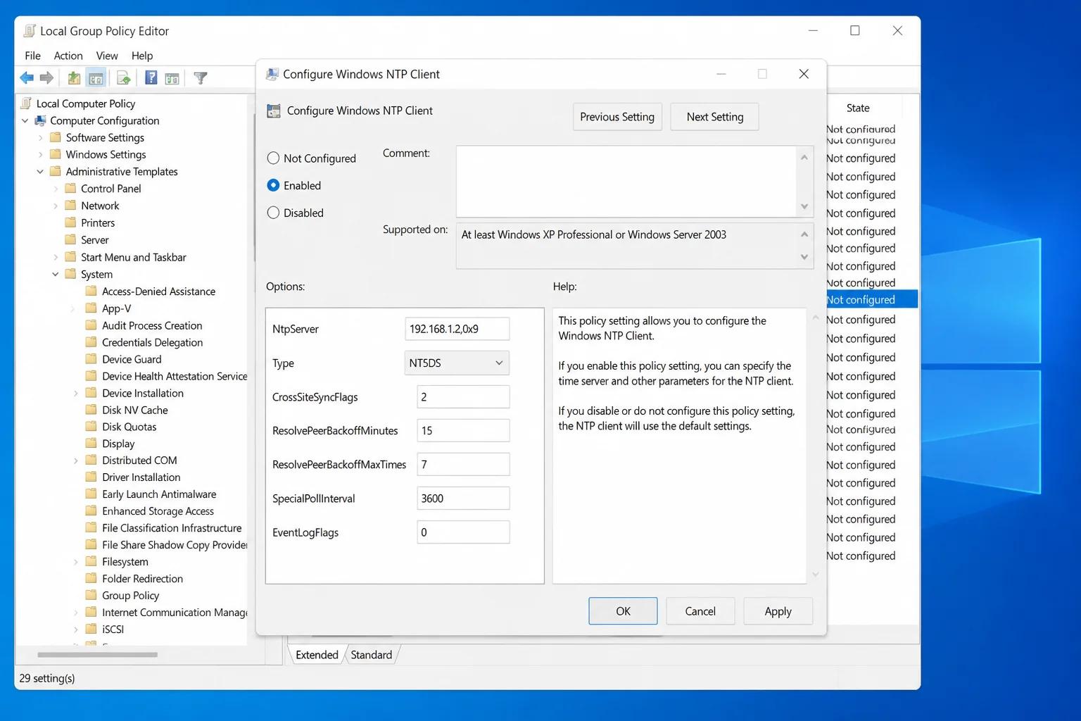This screenshot has width=1081, height=721.
Task: Toggle the show/hide console tree icon
Action: click(x=96, y=78)
